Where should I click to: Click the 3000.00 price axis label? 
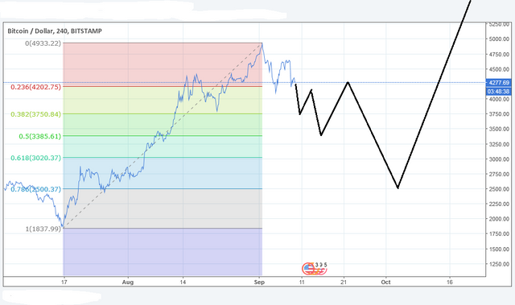(x=499, y=159)
